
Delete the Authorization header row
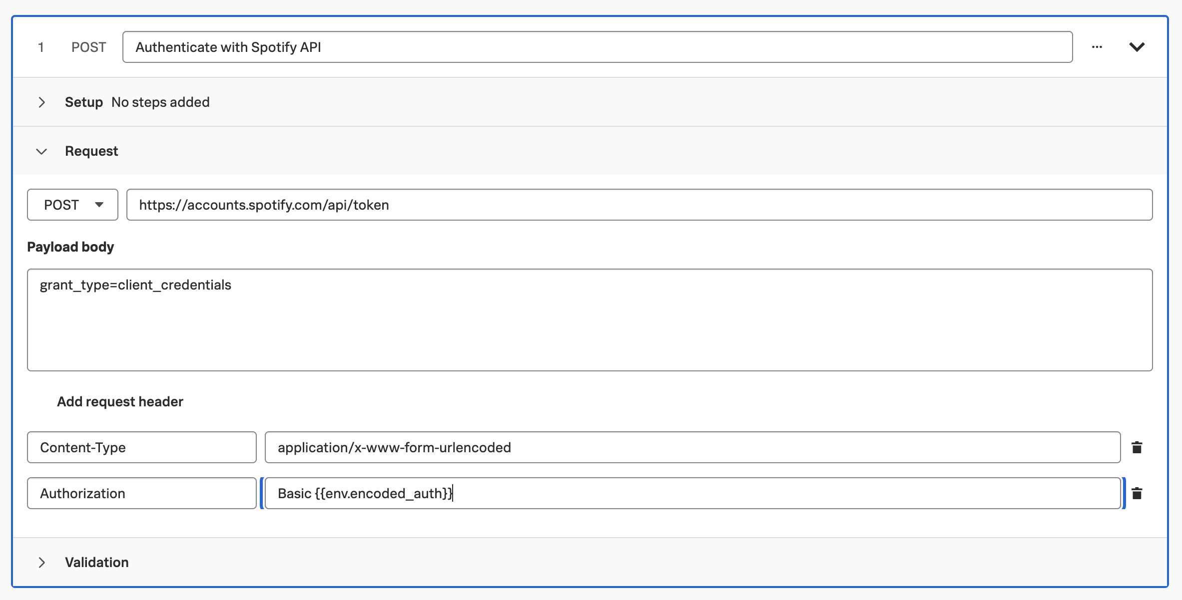point(1138,493)
